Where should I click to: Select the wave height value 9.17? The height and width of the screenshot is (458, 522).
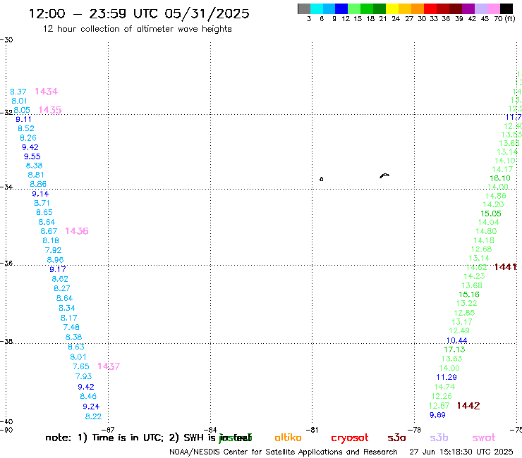pos(58,269)
